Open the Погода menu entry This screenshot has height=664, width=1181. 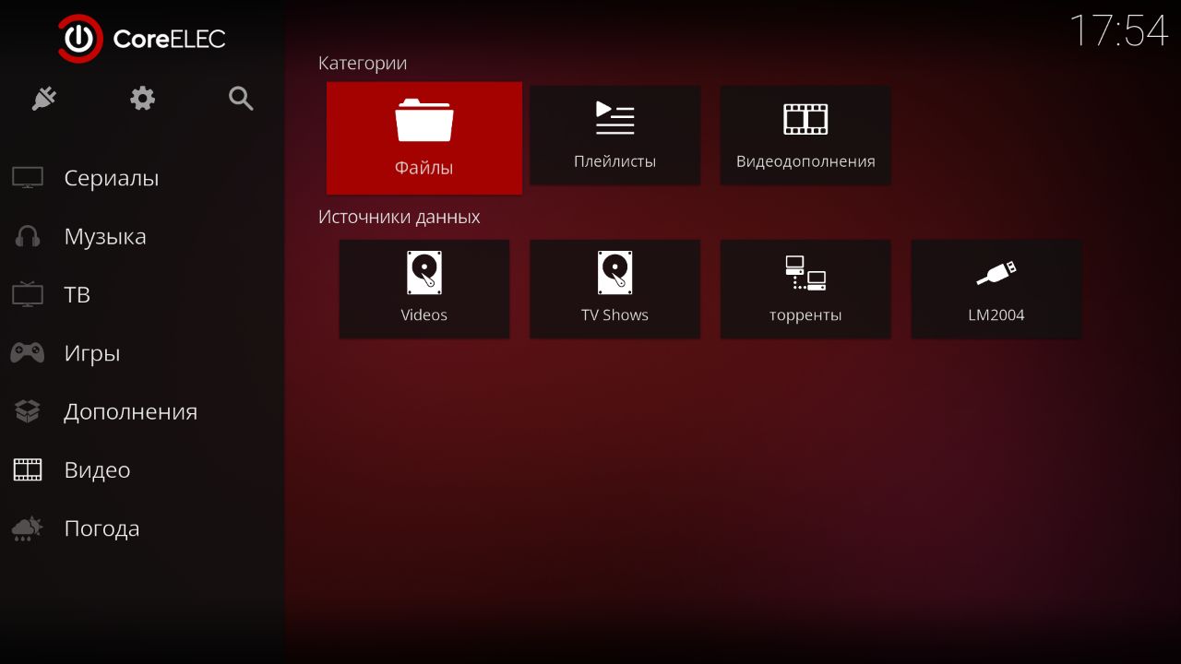(x=142, y=528)
